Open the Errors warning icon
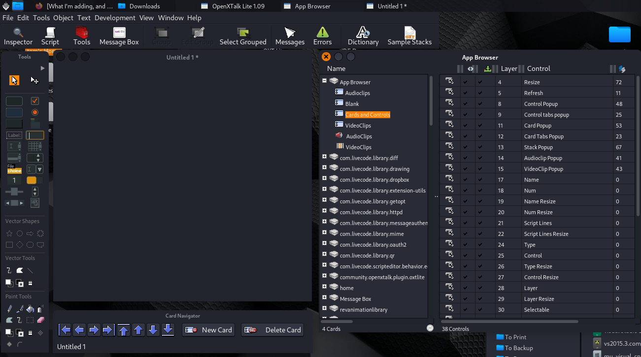Viewport: 641px width, 357px height. coord(323,36)
